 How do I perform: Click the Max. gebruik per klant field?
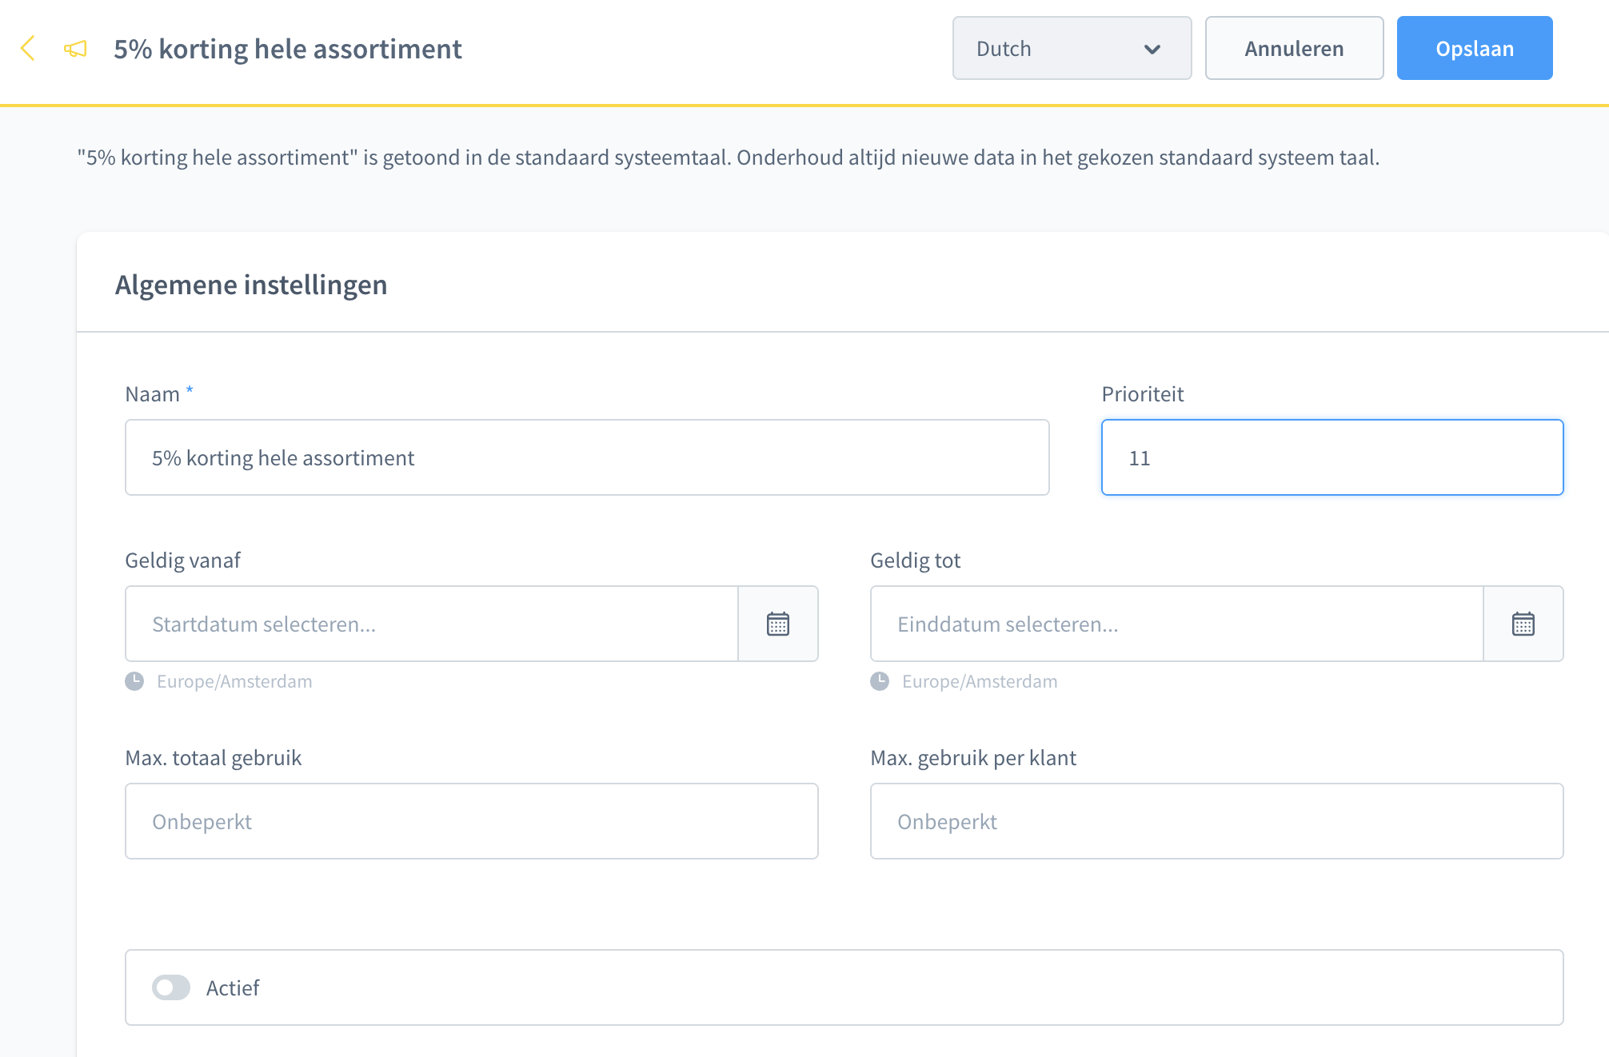point(1216,821)
